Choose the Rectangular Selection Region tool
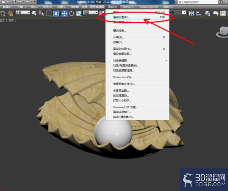228x191 pixels. [49, 13]
